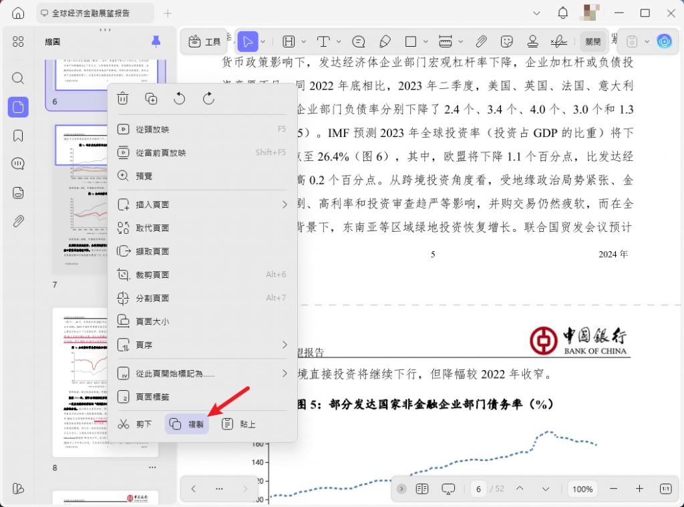Expand Highlight tool options arrow
This screenshot has width=684, height=507.
pyautogui.click(x=304, y=42)
